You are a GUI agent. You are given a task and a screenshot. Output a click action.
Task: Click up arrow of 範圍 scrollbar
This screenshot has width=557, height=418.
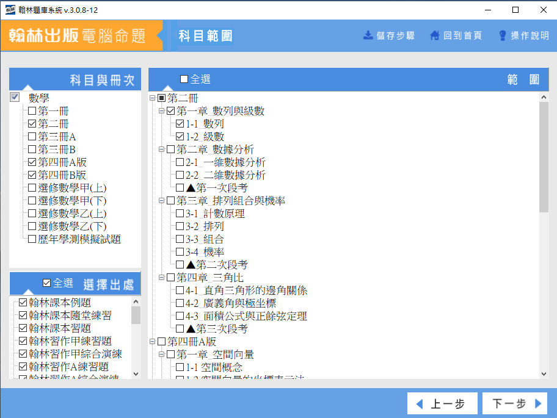544,97
